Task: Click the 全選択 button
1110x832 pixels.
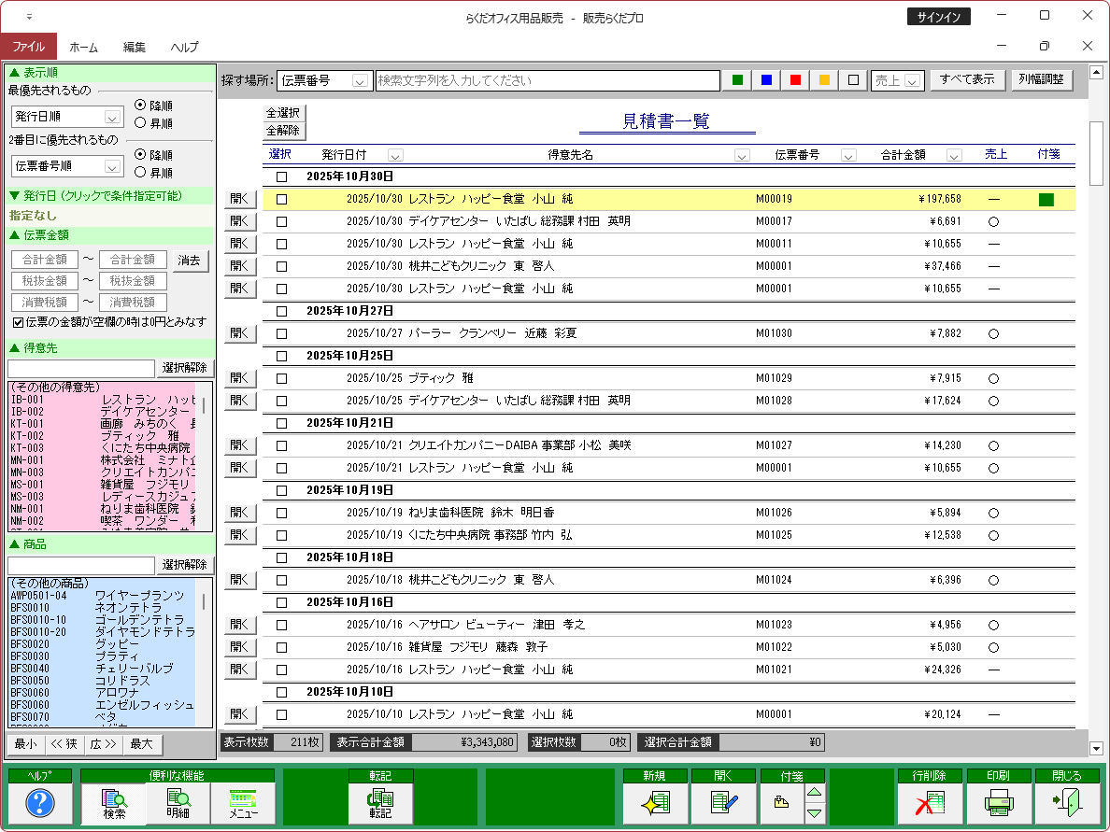Action: coord(283,113)
